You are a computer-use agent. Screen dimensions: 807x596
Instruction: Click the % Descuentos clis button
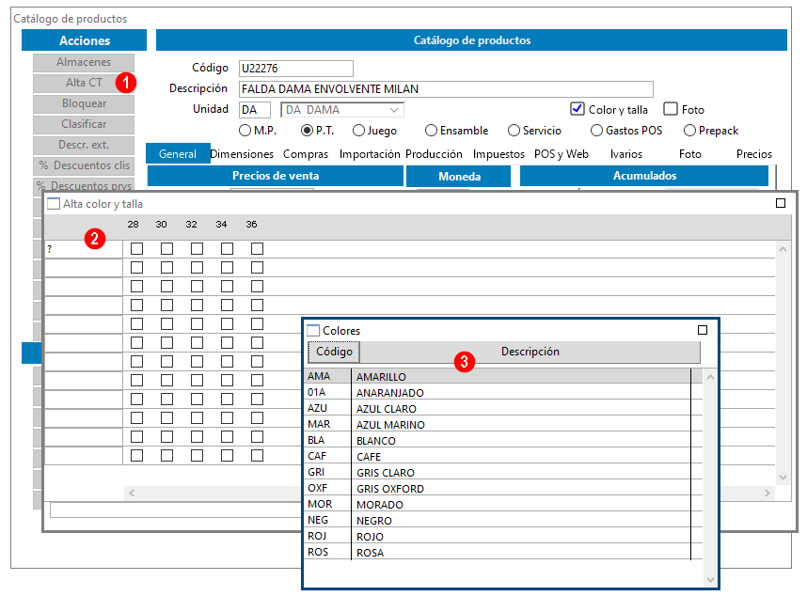[84, 165]
